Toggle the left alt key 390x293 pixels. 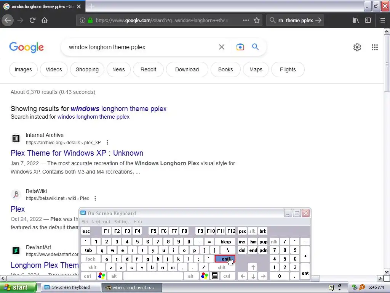point(114,276)
